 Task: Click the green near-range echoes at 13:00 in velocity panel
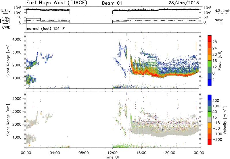(x=120, y=146)
